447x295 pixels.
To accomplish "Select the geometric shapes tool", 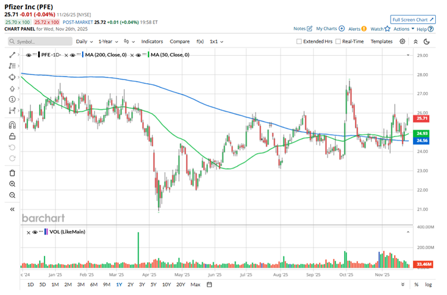I will (12, 77).
